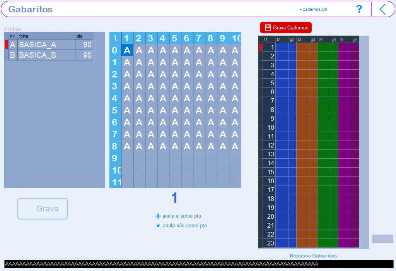Image resolution: width=396 pixels, height=271 pixels.
Task: Click the answer string field filled with A's
Action: pos(199,264)
